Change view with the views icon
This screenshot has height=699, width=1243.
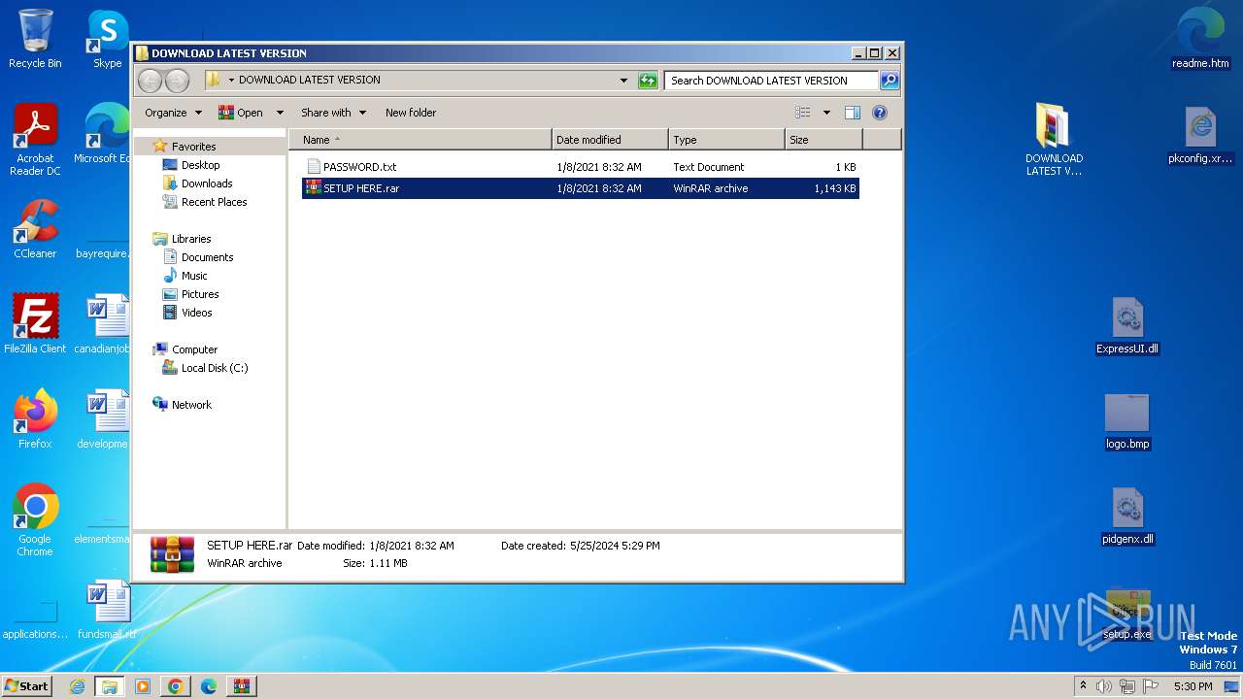pyautogui.click(x=803, y=113)
